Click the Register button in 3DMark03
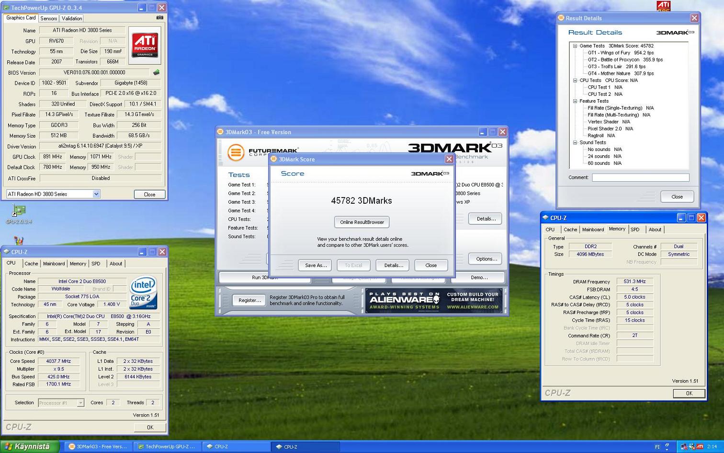The height and width of the screenshot is (453, 724). pyautogui.click(x=249, y=300)
